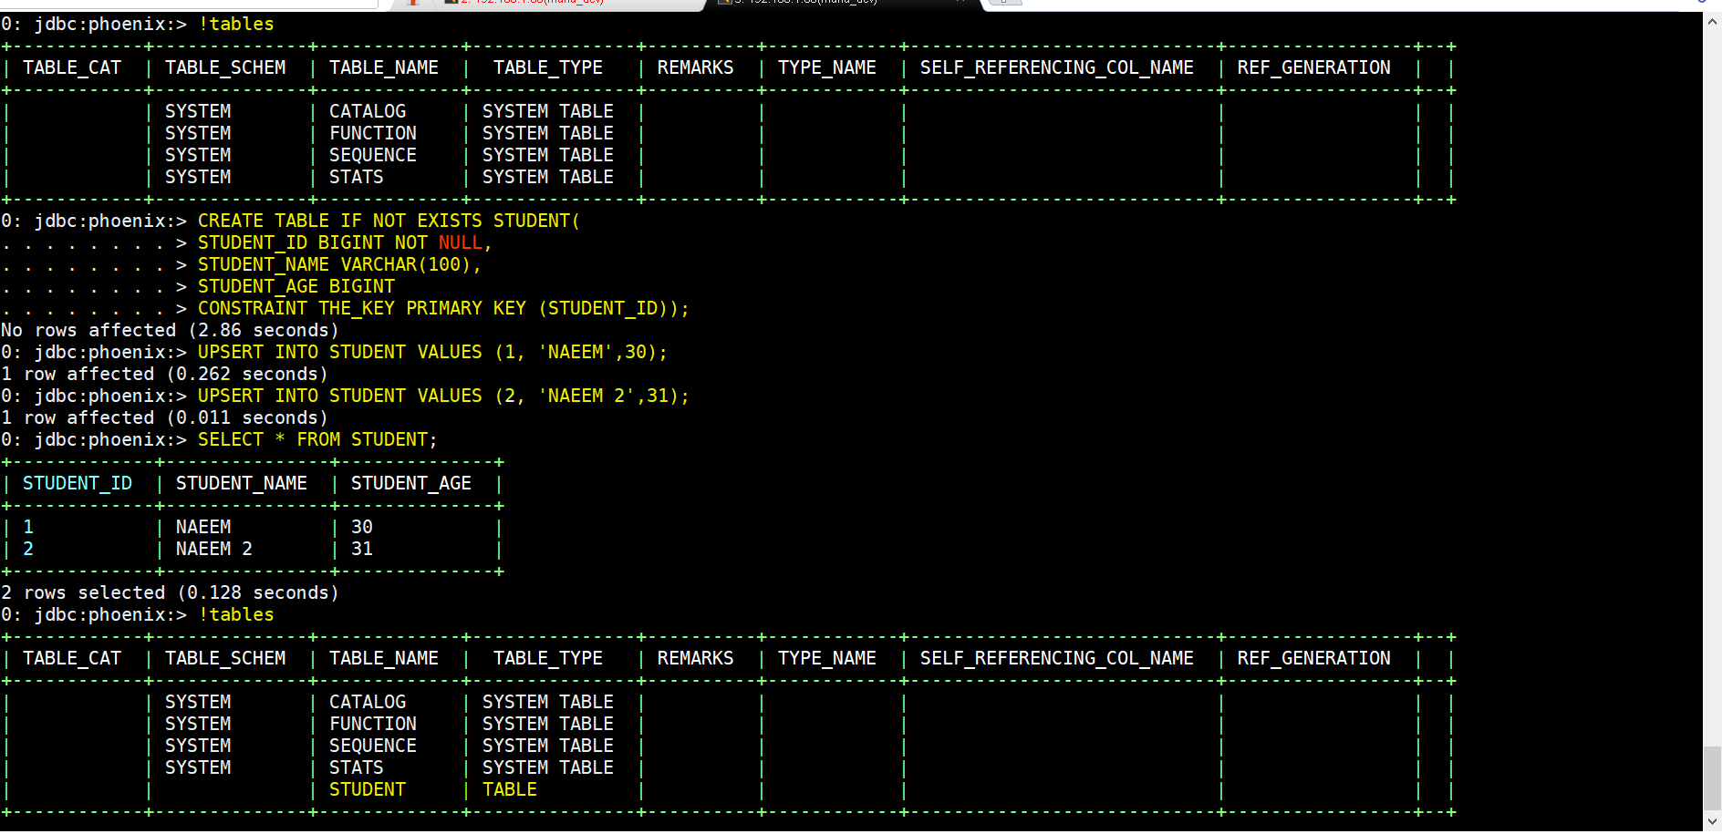Click the scrollbar up arrow at top

[1712, 21]
